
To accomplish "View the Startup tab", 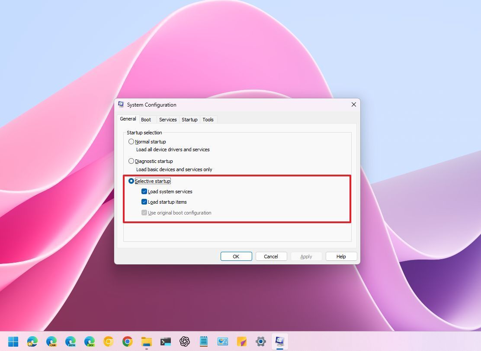I will pos(189,119).
